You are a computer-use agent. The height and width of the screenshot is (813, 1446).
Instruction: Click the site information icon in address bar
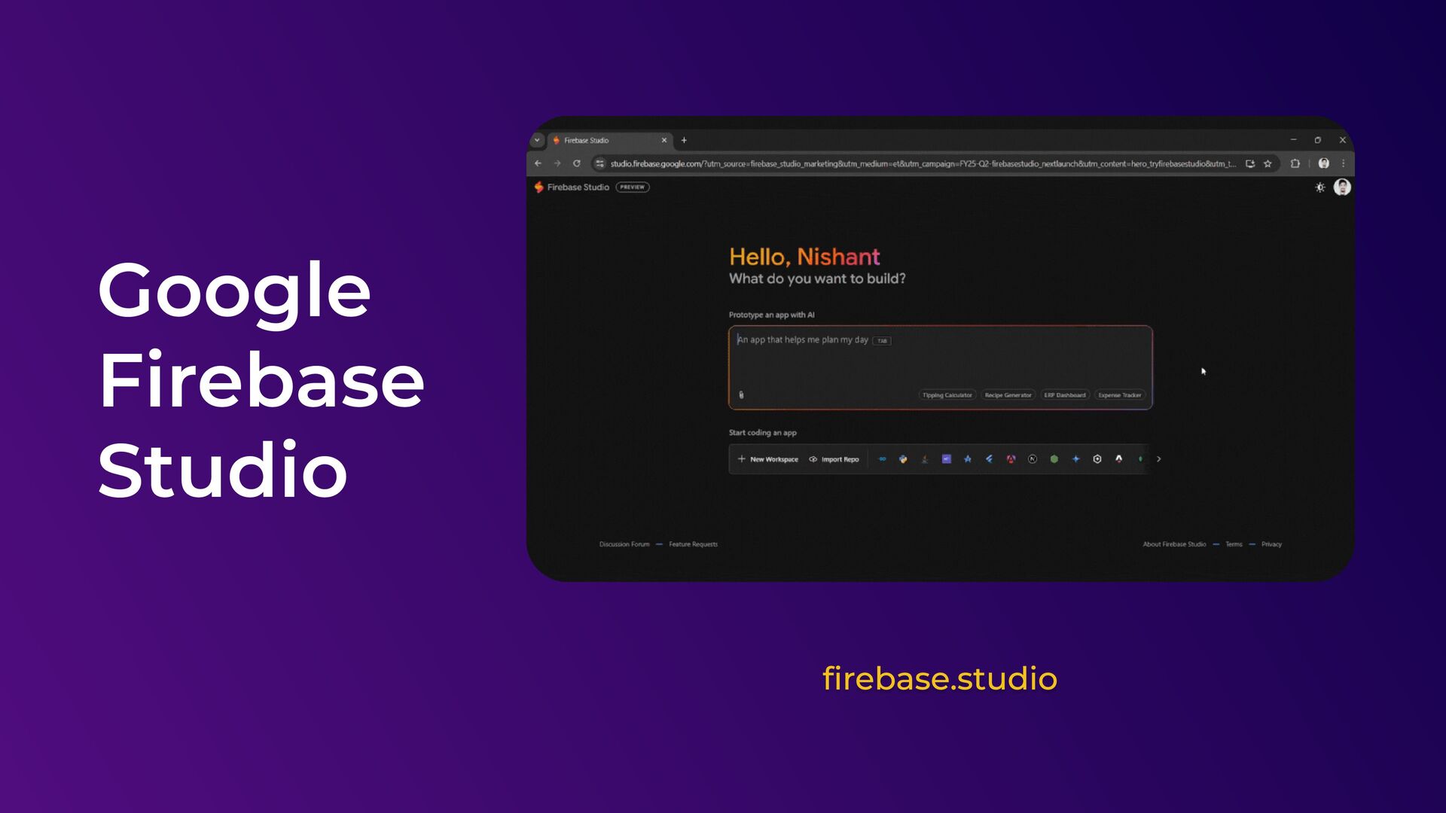[599, 163]
